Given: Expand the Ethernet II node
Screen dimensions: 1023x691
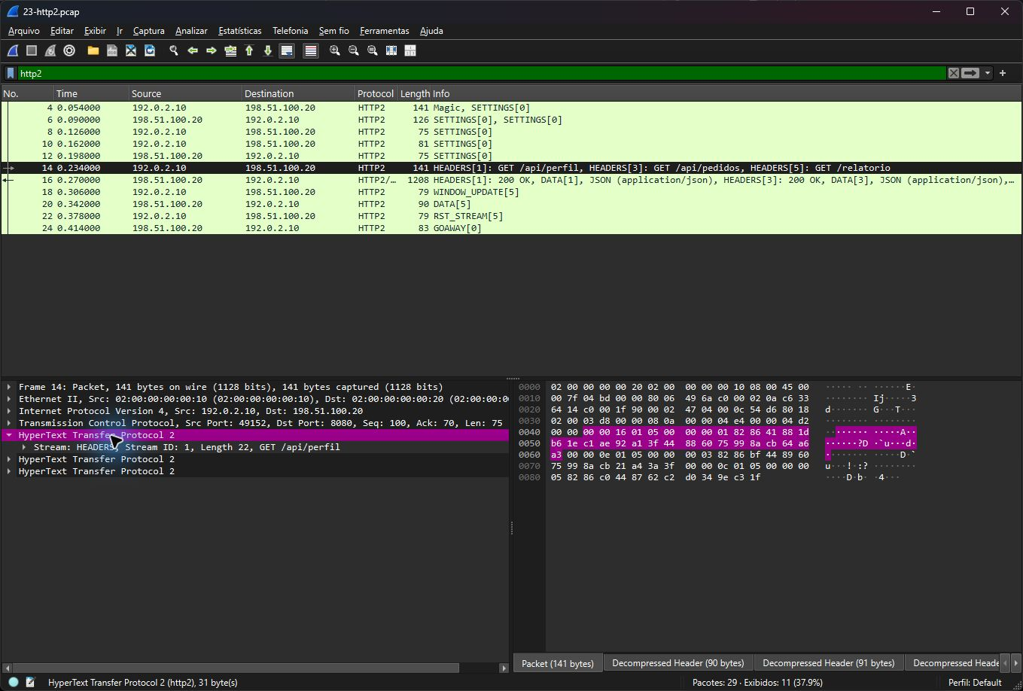Looking at the screenshot, I should click(x=9, y=399).
